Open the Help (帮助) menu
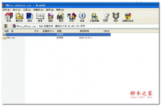 60,10
